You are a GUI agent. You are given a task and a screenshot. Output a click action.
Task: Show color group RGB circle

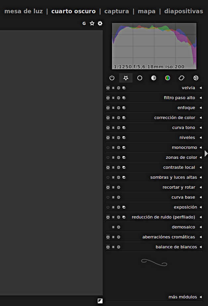[168, 78]
